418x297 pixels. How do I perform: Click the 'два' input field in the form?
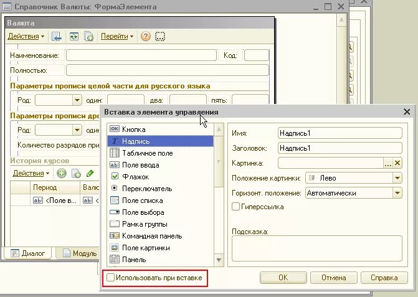(x=188, y=100)
